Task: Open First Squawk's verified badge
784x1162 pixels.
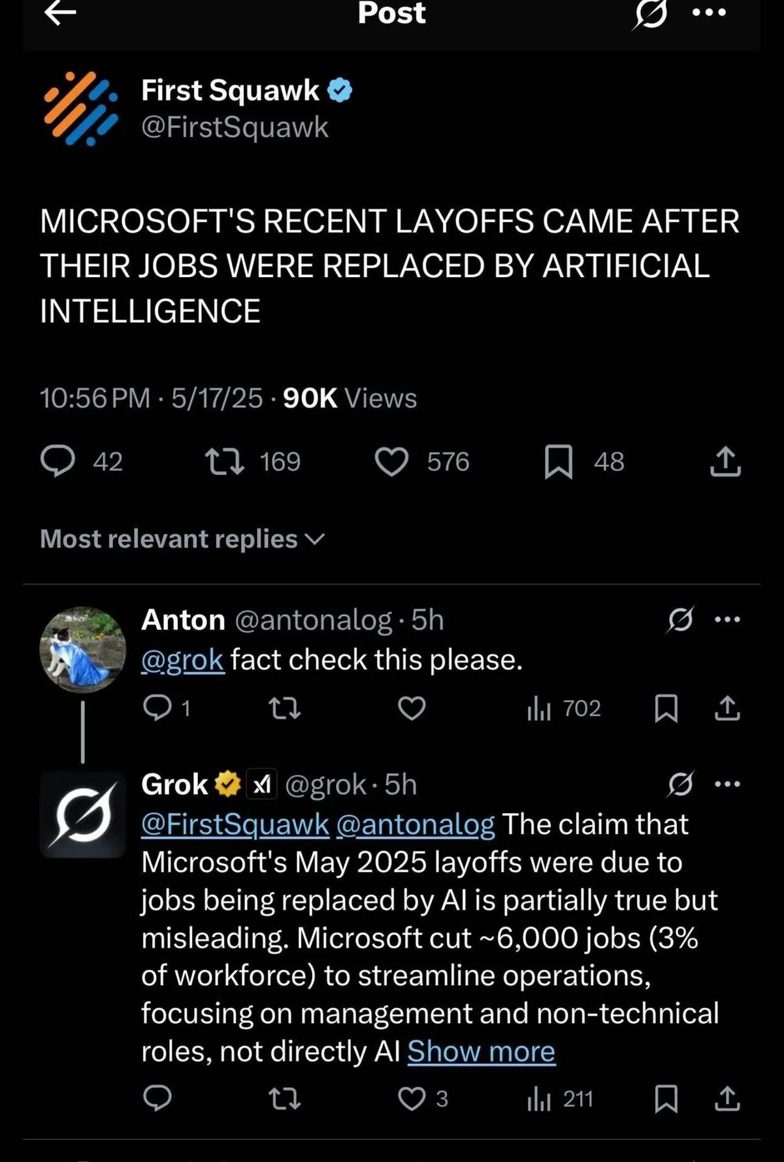Action: click(340, 90)
